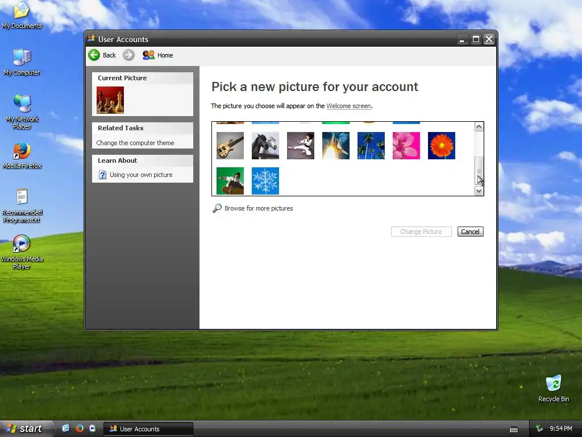Open Change the computer theme task
Viewport: 582px width, 437px height.
(135, 143)
